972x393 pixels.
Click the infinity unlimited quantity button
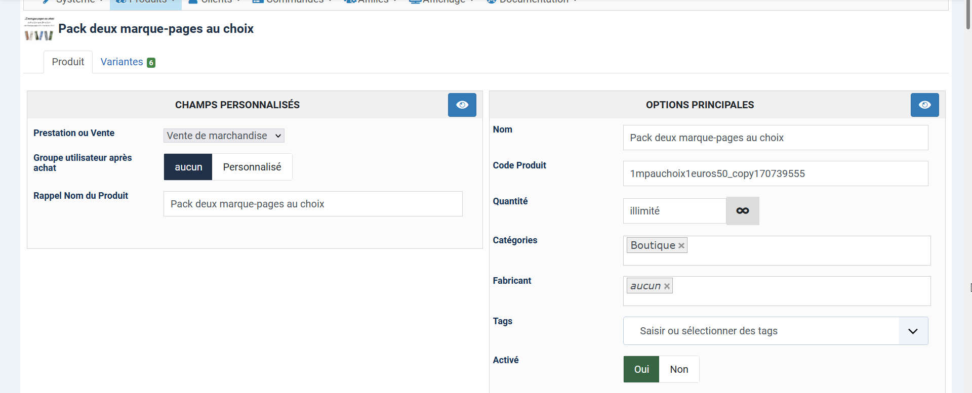(742, 211)
